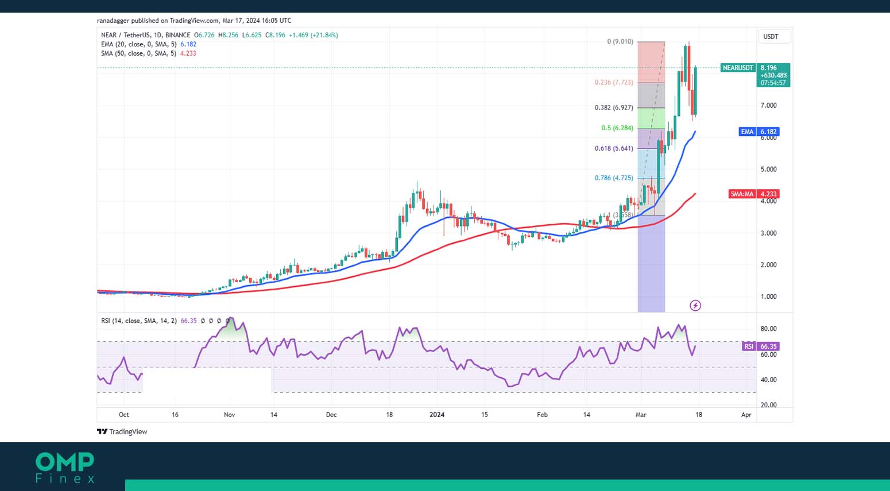Click the Fibonacci 0.5 (6.284) label
The image size is (890, 491).
point(617,128)
